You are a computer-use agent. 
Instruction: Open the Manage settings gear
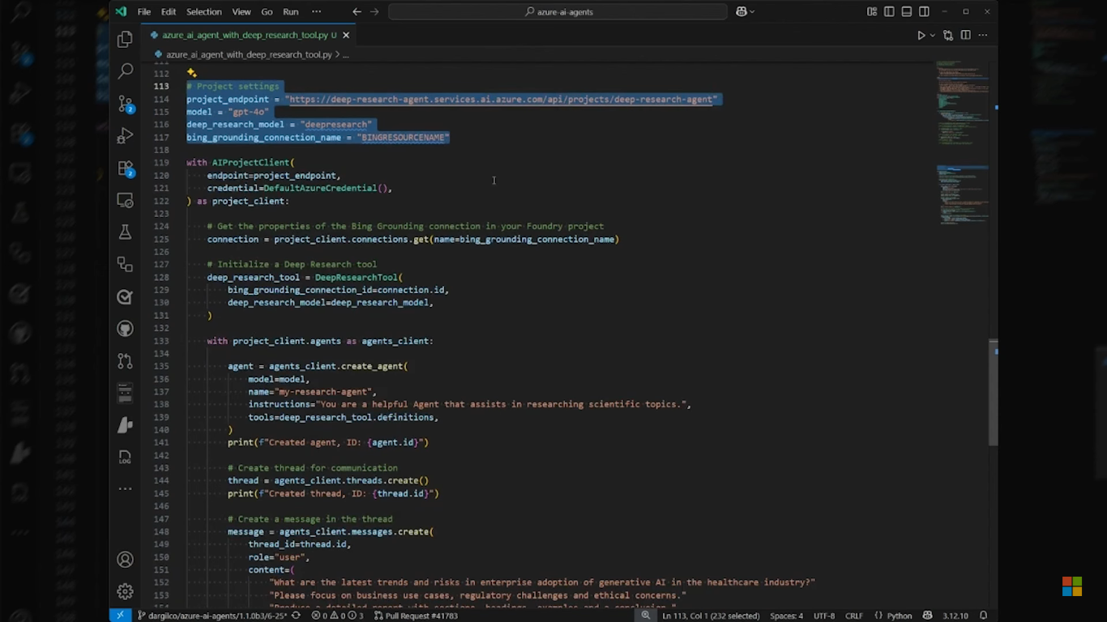point(125,591)
